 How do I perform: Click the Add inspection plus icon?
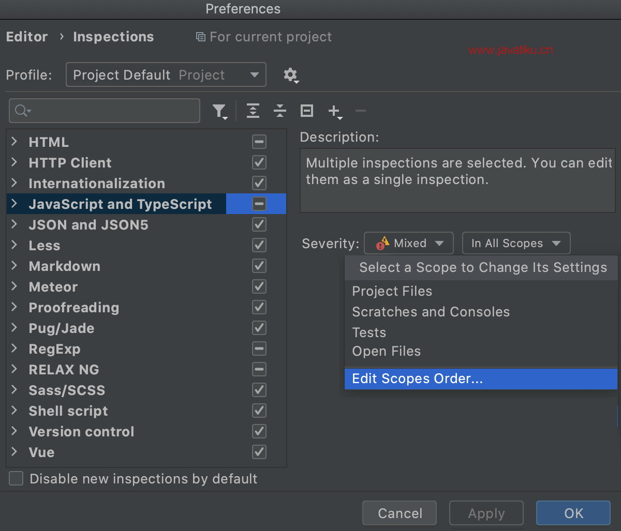click(x=334, y=111)
